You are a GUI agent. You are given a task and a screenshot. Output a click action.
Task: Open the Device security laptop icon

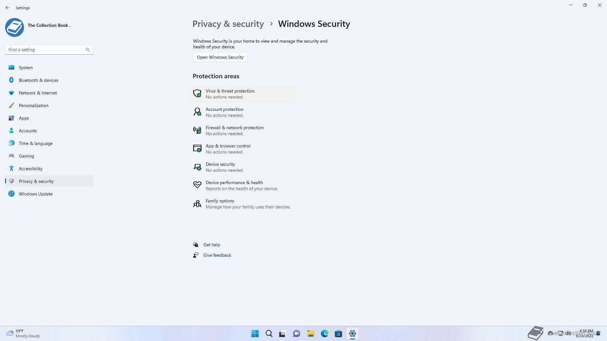coord(197,167)
